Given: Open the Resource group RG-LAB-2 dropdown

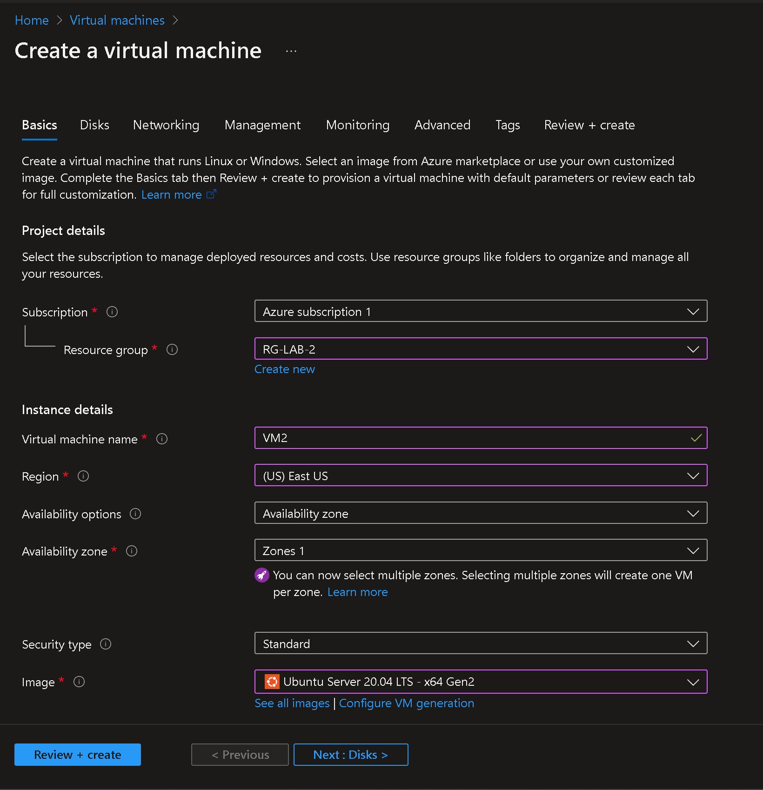Looking at the screenshot, I should 481,349.
